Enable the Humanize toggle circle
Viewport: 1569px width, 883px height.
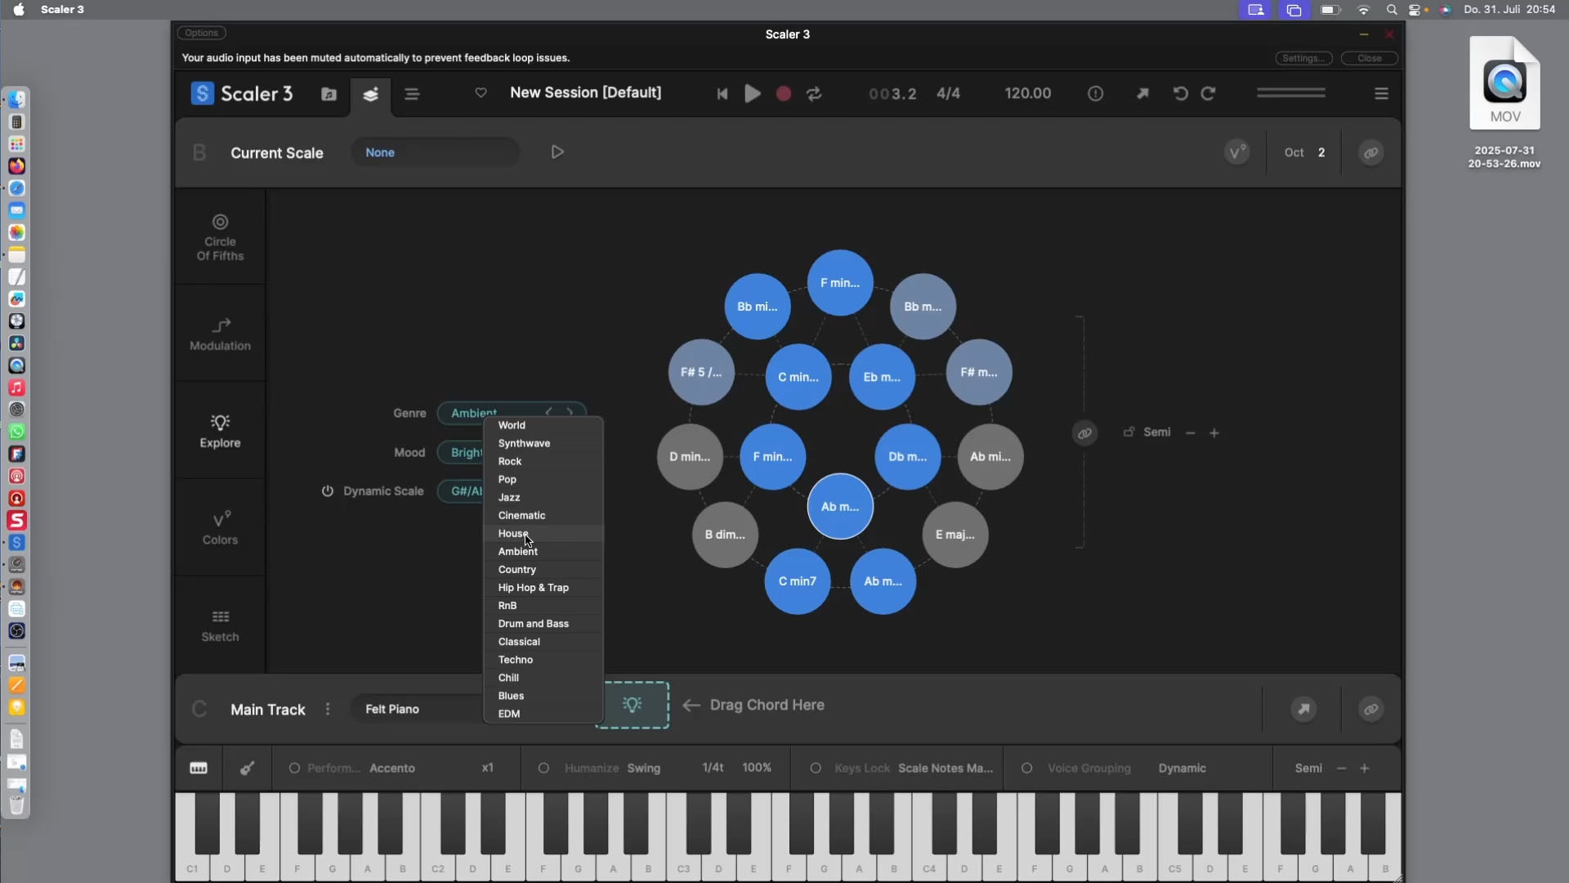[543, 768]
